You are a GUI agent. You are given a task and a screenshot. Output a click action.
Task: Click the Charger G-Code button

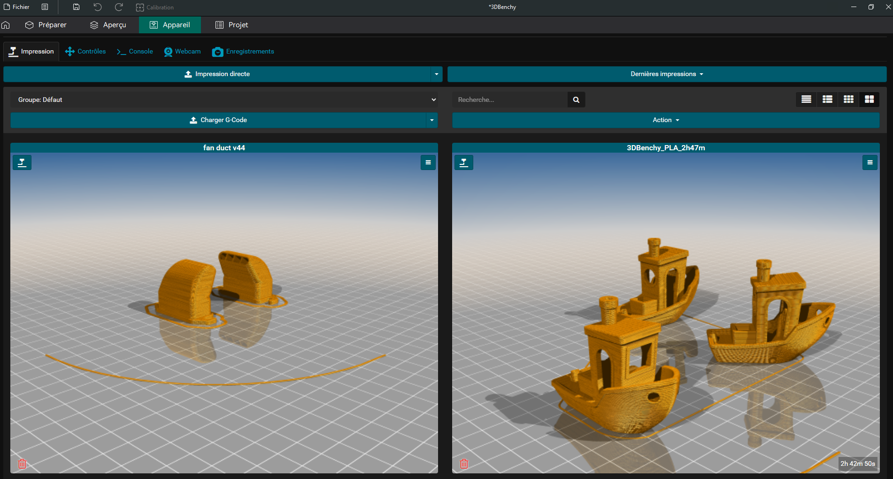click(218, 120)
